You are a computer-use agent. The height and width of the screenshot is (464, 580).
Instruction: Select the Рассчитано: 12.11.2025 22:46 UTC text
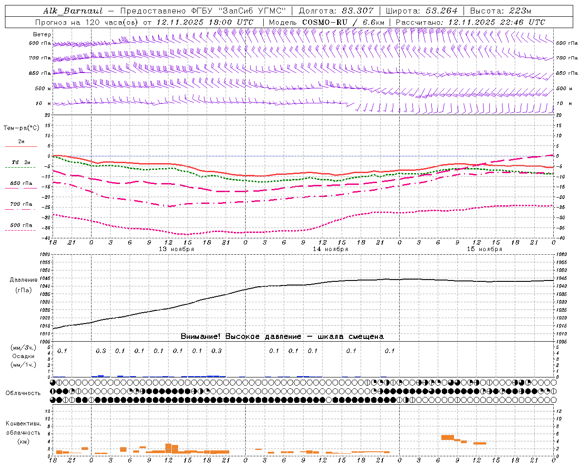[470, 22]
